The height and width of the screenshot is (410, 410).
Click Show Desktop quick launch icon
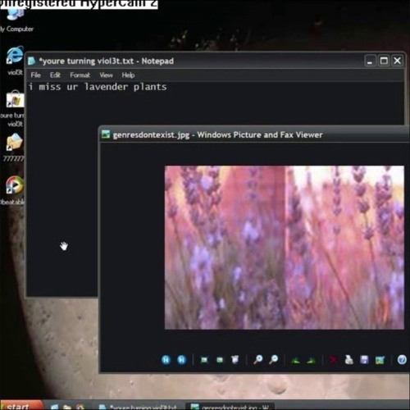pos(54,407)
